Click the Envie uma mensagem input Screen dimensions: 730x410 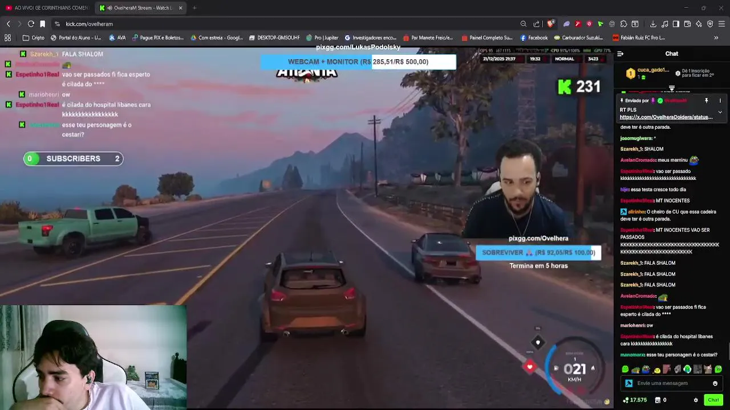pos(672,383)
